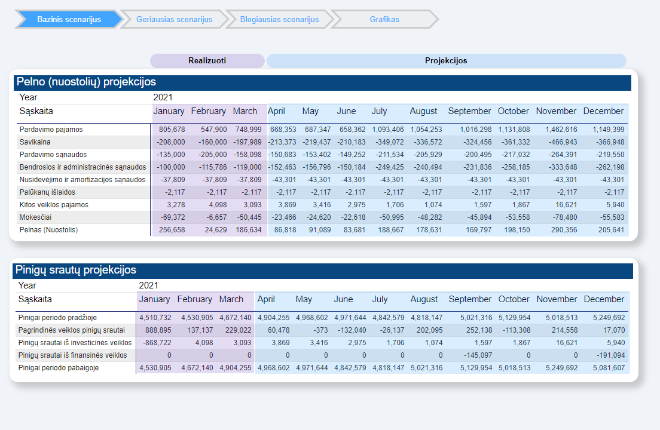The height and width of the screenshot is (430, 660).
Task: Click the Palūkanų išlaidos row label
Action: point(47,192)
